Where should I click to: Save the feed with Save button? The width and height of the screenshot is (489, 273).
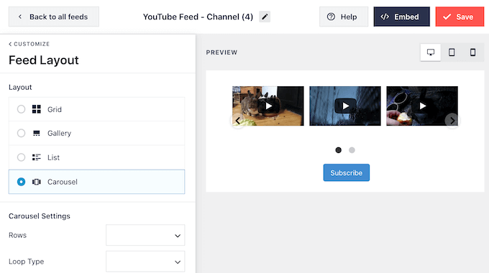coord(460,17)
